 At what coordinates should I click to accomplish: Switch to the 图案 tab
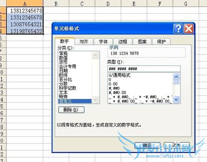[x=142, y=41]
